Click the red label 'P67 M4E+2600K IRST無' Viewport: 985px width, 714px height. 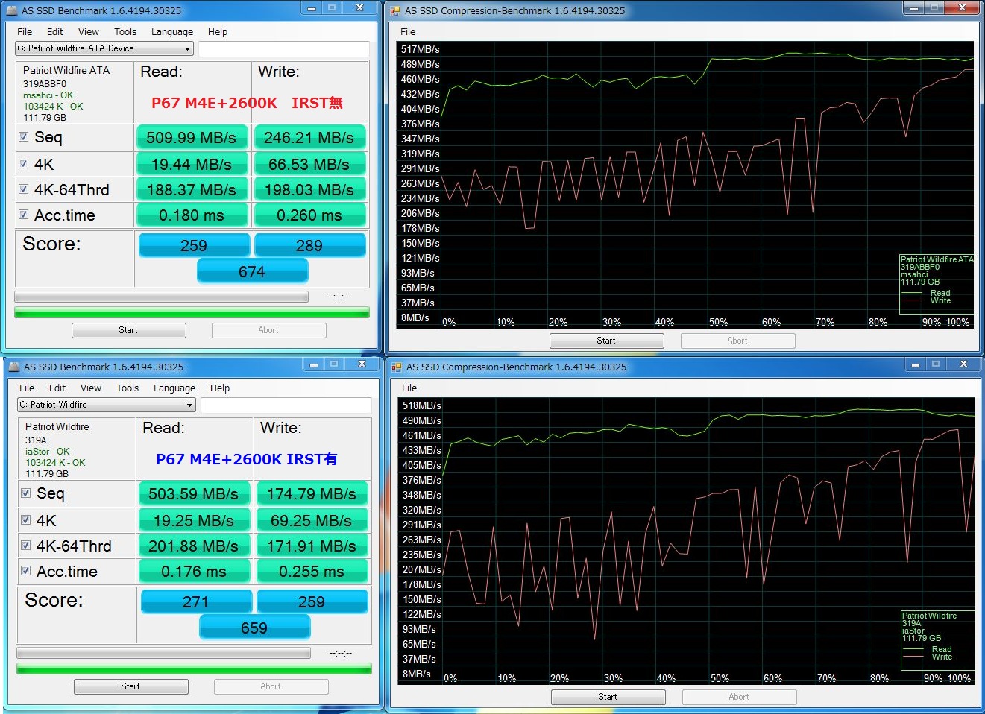pos(247,103)
